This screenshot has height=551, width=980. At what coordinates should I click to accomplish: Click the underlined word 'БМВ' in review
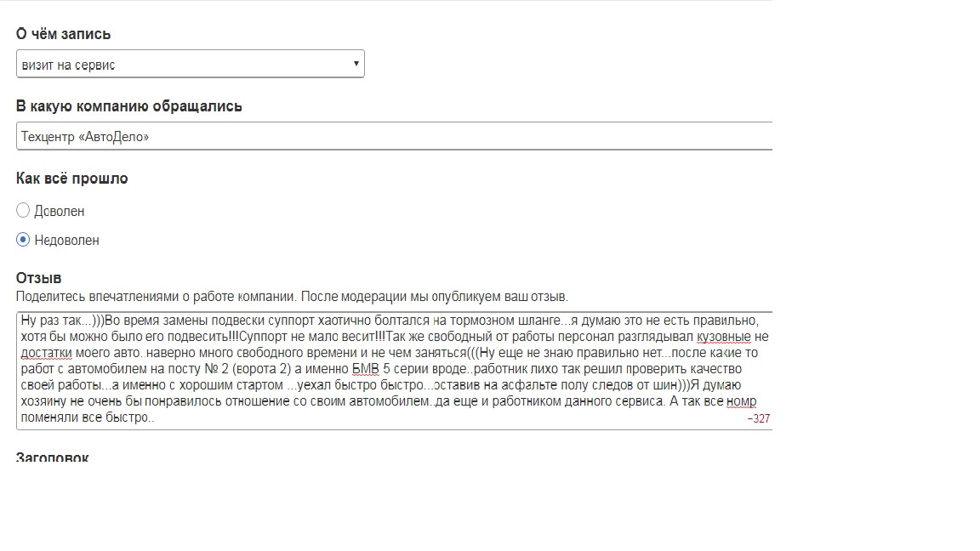click(366, 368)
